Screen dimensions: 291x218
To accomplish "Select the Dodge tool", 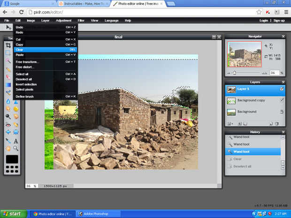I will (8, 116).
